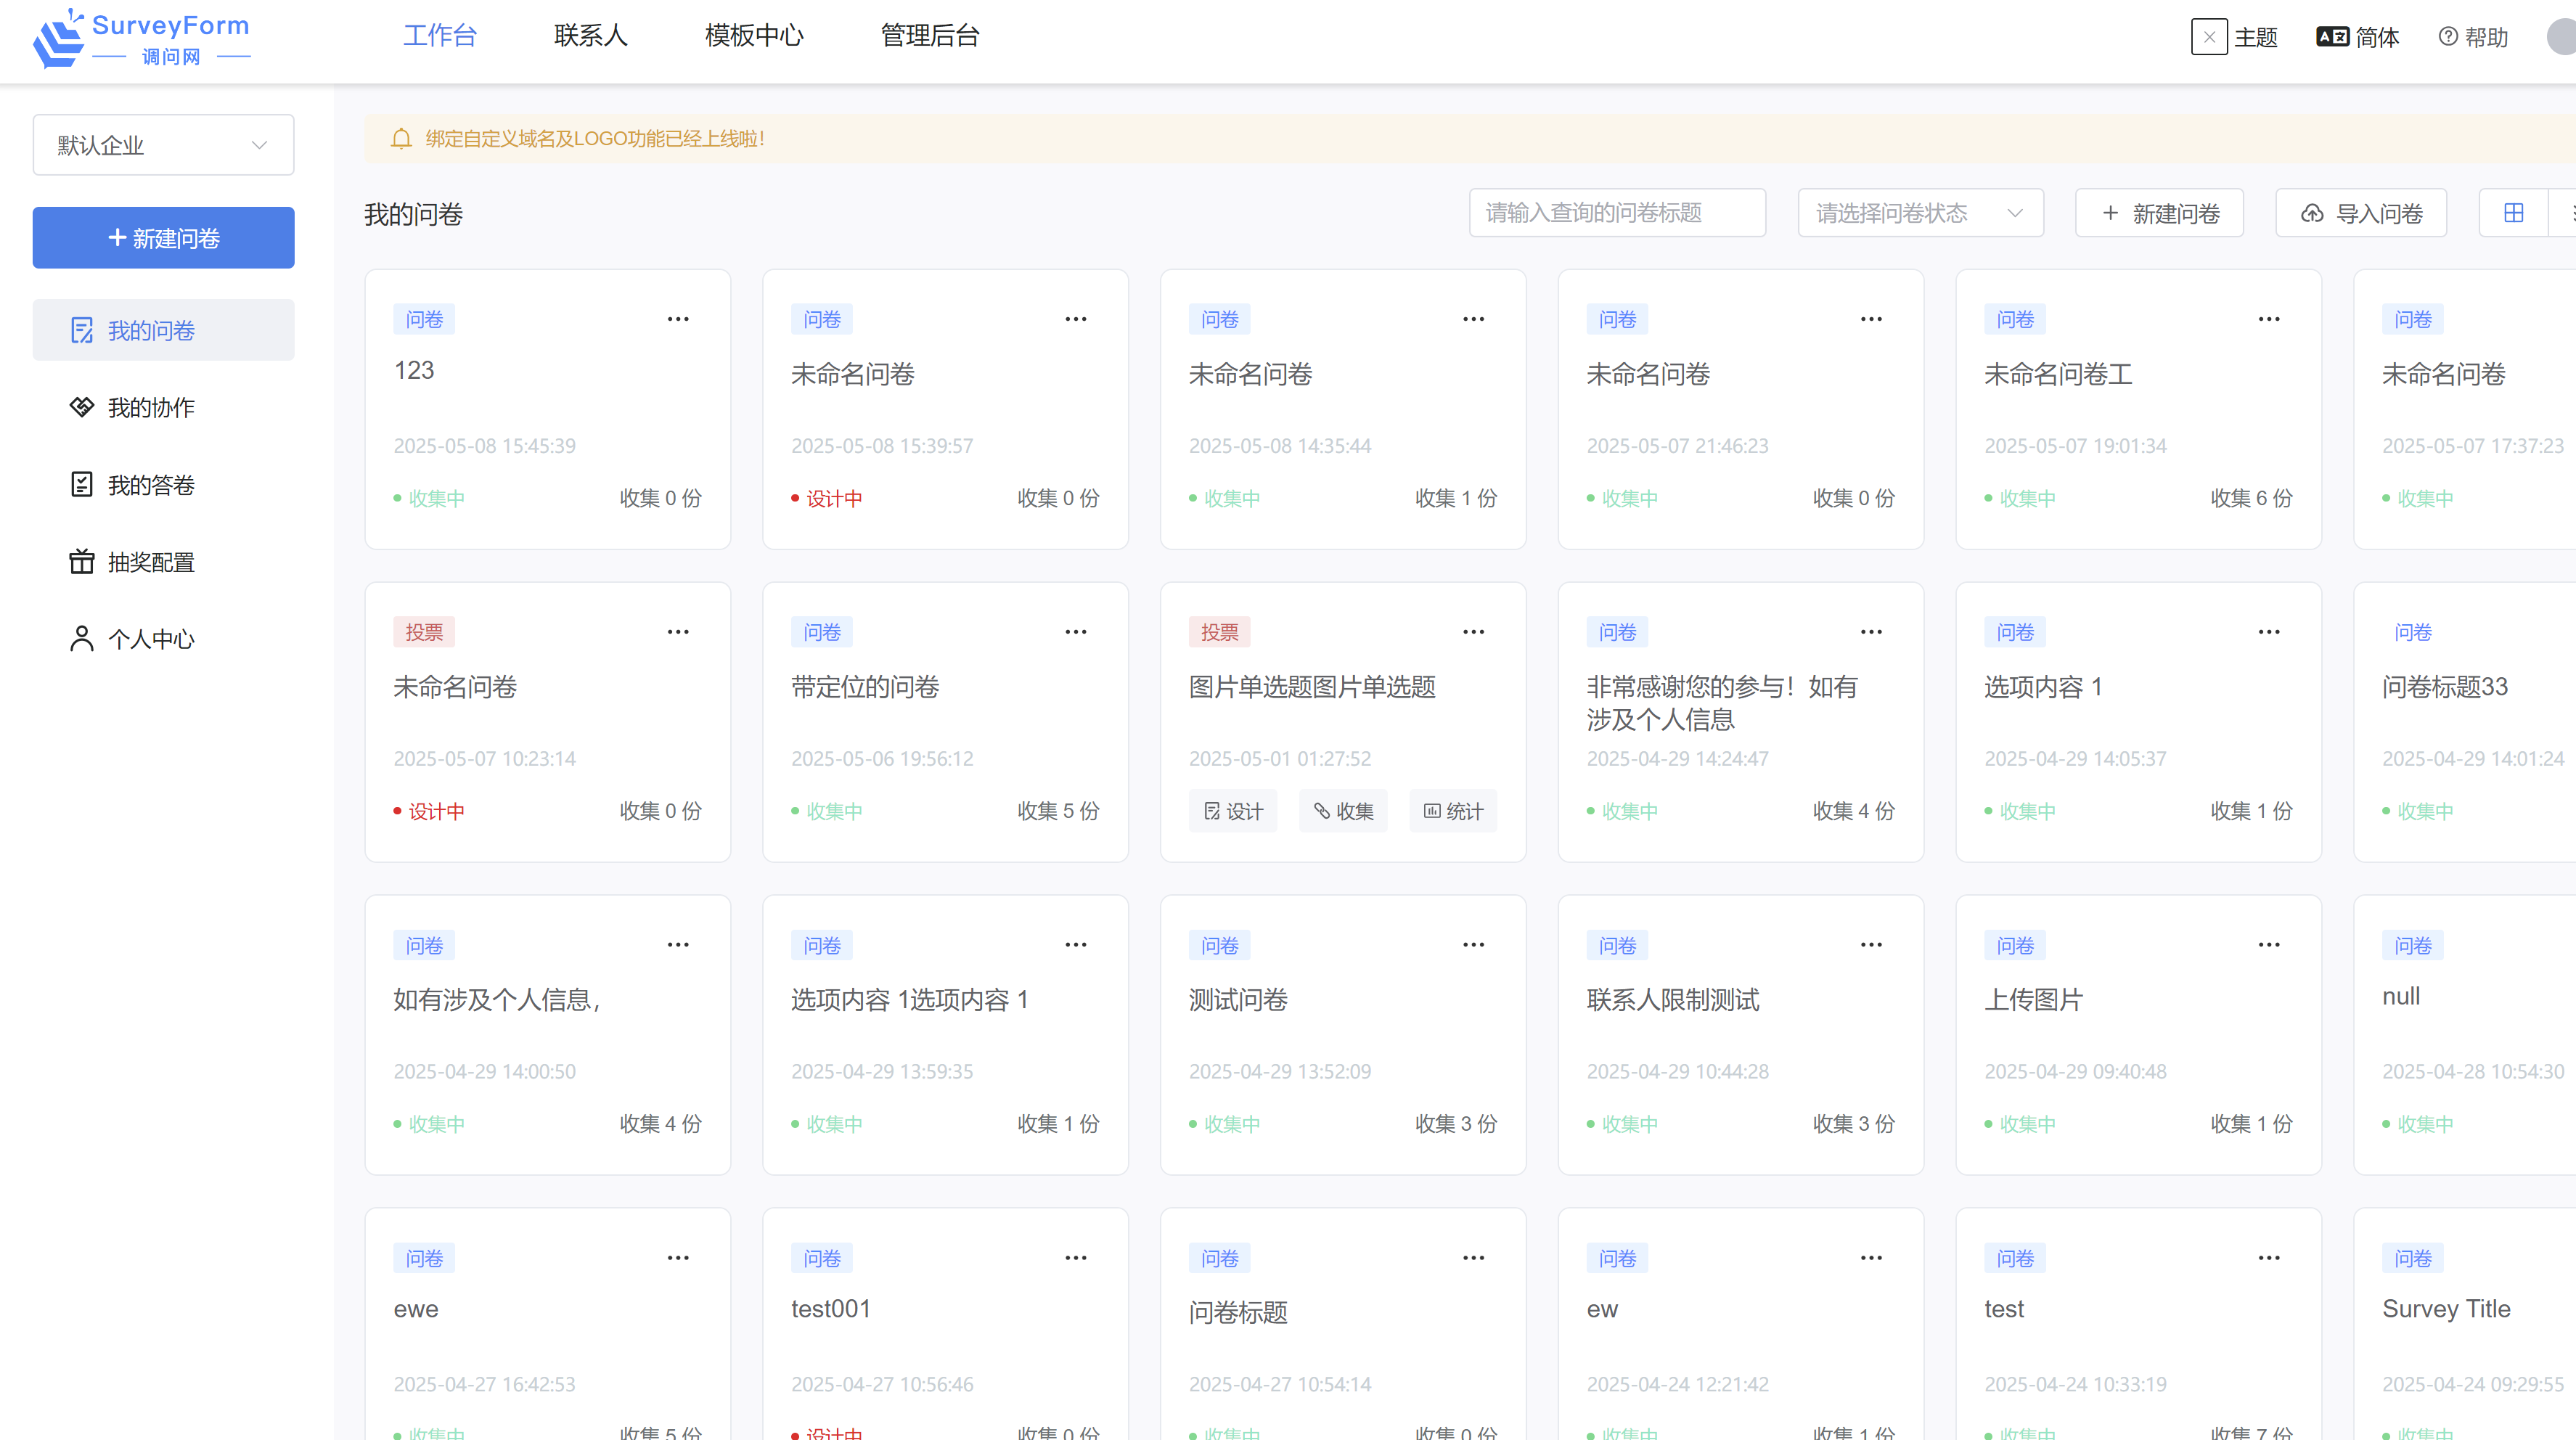Switch to the 联系人 top tab

tap(590, 36)
